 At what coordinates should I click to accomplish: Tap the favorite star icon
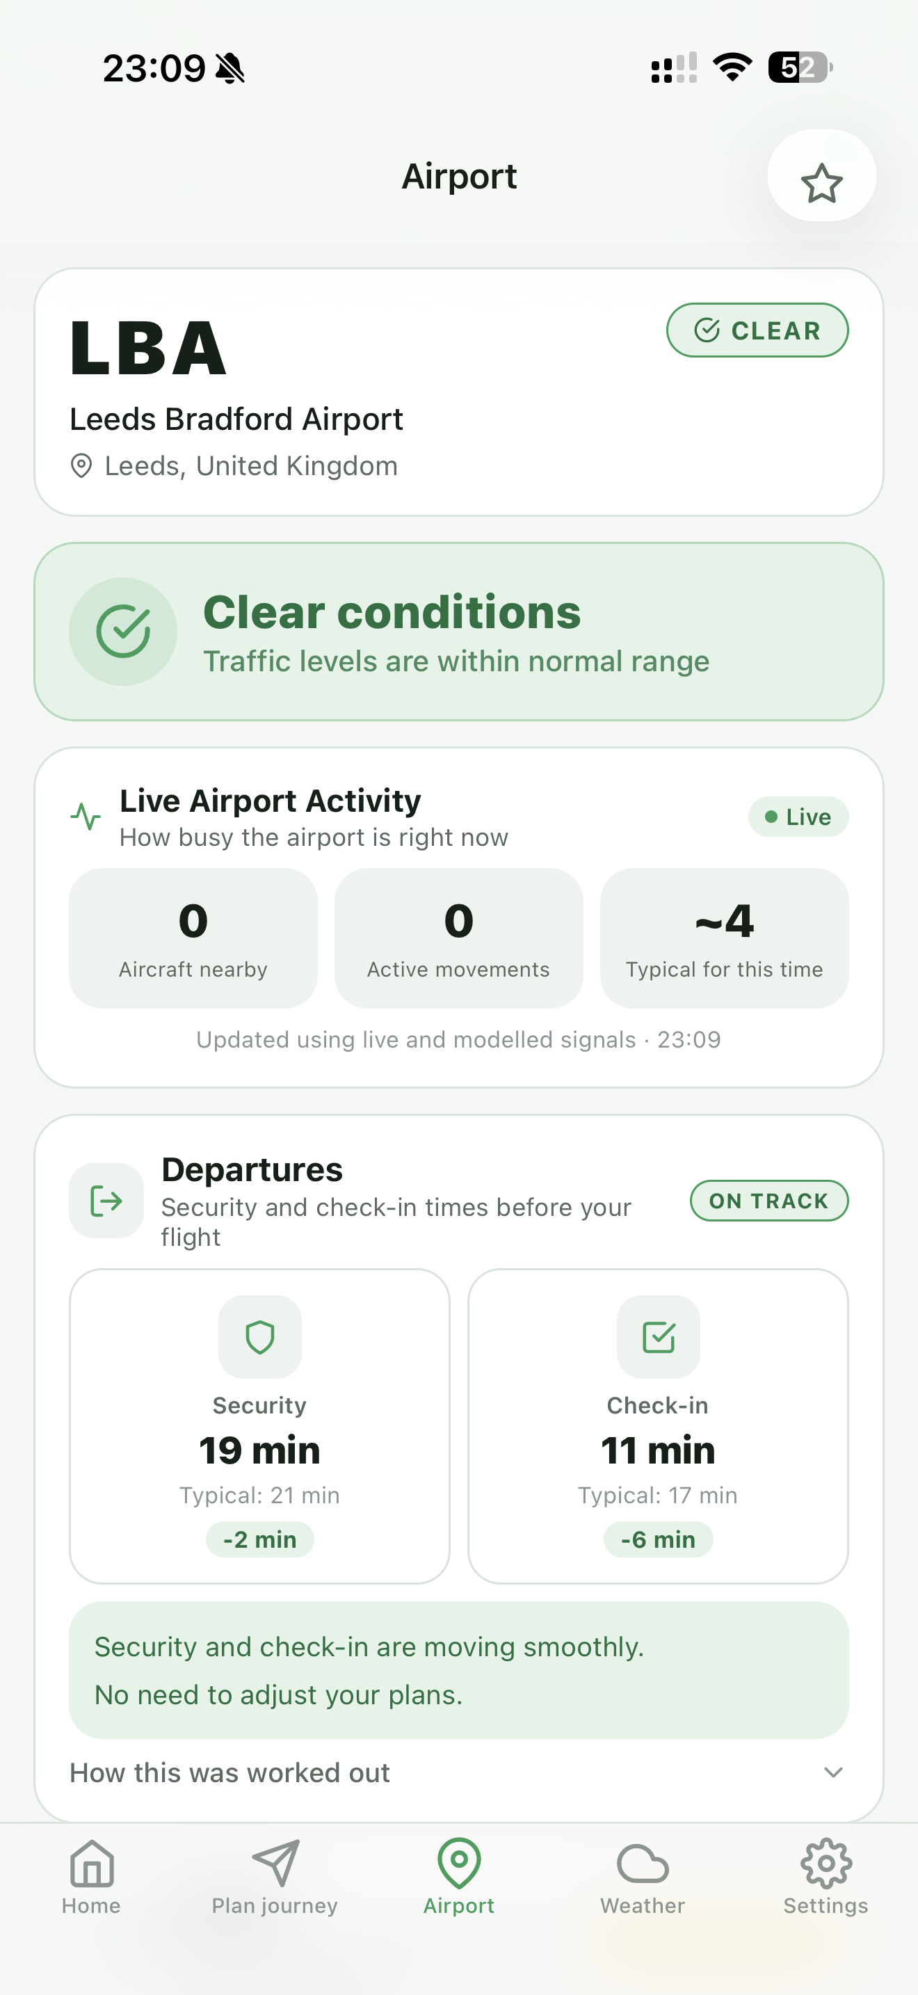coord(821,183)
